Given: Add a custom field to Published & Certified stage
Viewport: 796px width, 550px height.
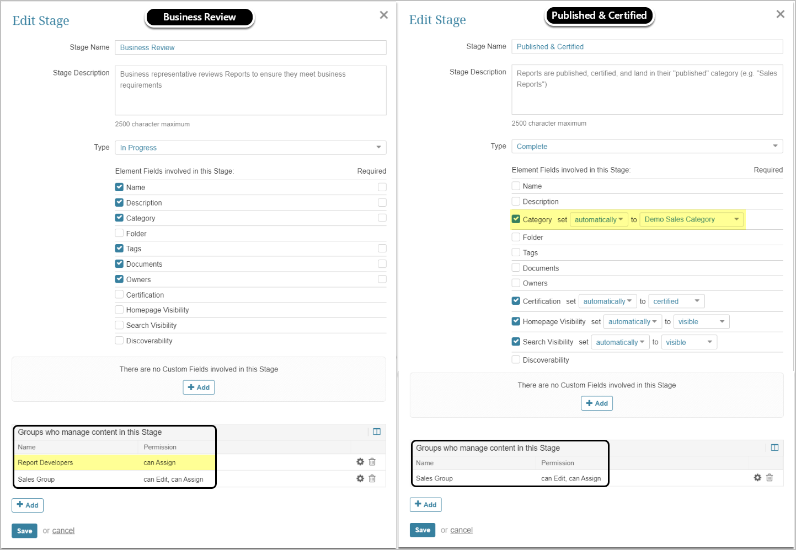Looking at the screenshot, I should pyautogui.click(x=596, y=403).
